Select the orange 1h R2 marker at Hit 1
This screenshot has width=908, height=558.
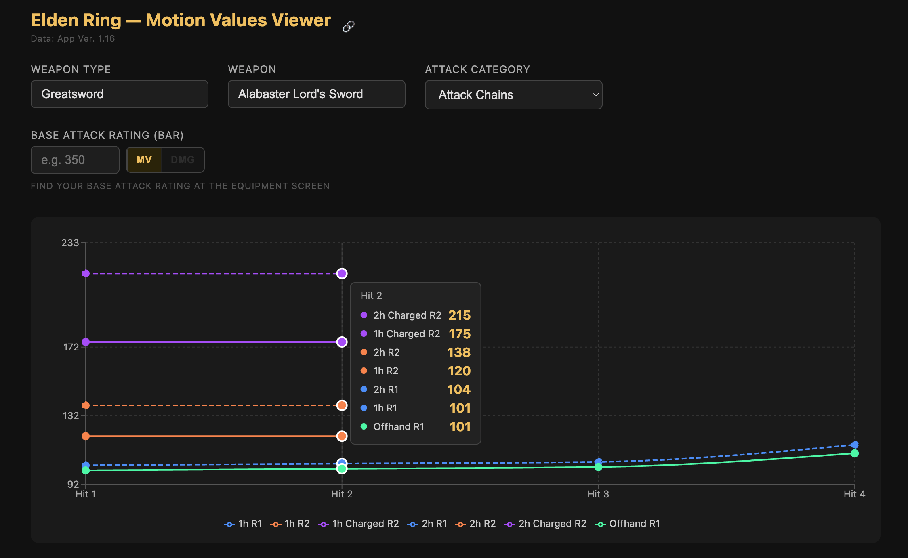[85, 436]
